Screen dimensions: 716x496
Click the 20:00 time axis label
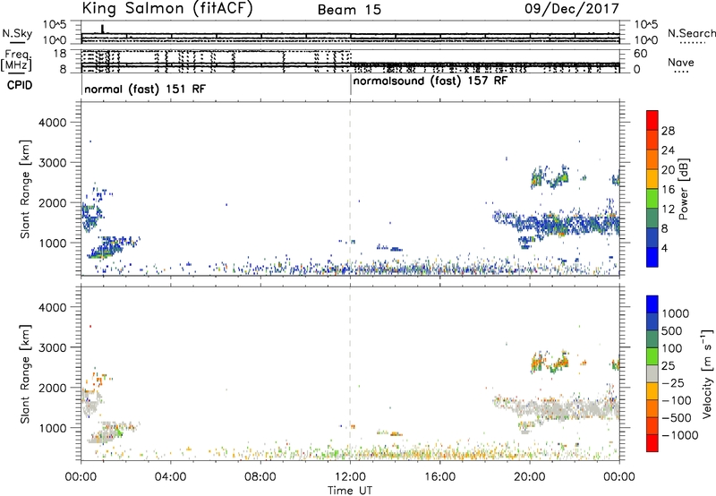(x=529, y=477)
